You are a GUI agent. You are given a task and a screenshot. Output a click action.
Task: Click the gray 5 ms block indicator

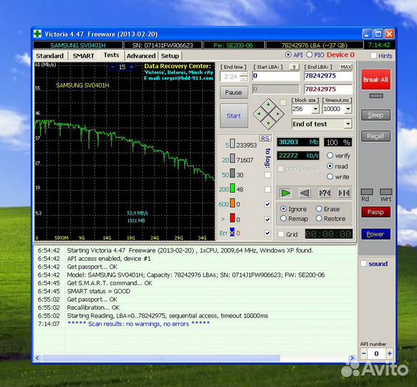[x=232, y=143]
